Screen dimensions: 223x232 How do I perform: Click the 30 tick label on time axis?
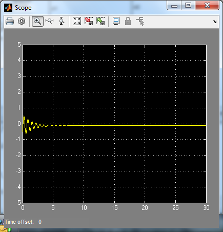(x=206, y=208)
